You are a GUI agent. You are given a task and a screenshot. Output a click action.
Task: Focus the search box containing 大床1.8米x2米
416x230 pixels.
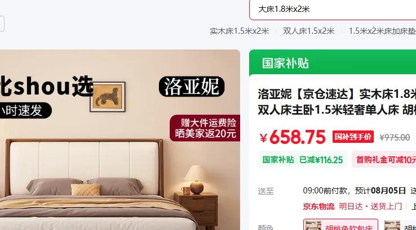pos(333,10)
